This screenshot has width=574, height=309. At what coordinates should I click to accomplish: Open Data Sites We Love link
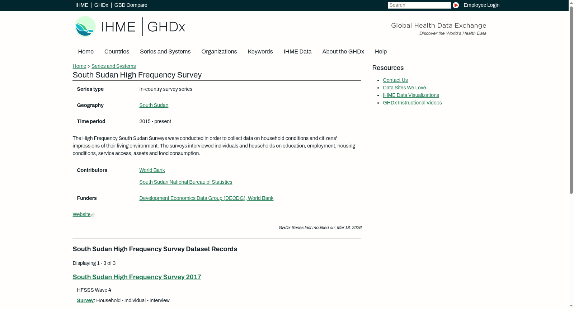coord(404,88)
